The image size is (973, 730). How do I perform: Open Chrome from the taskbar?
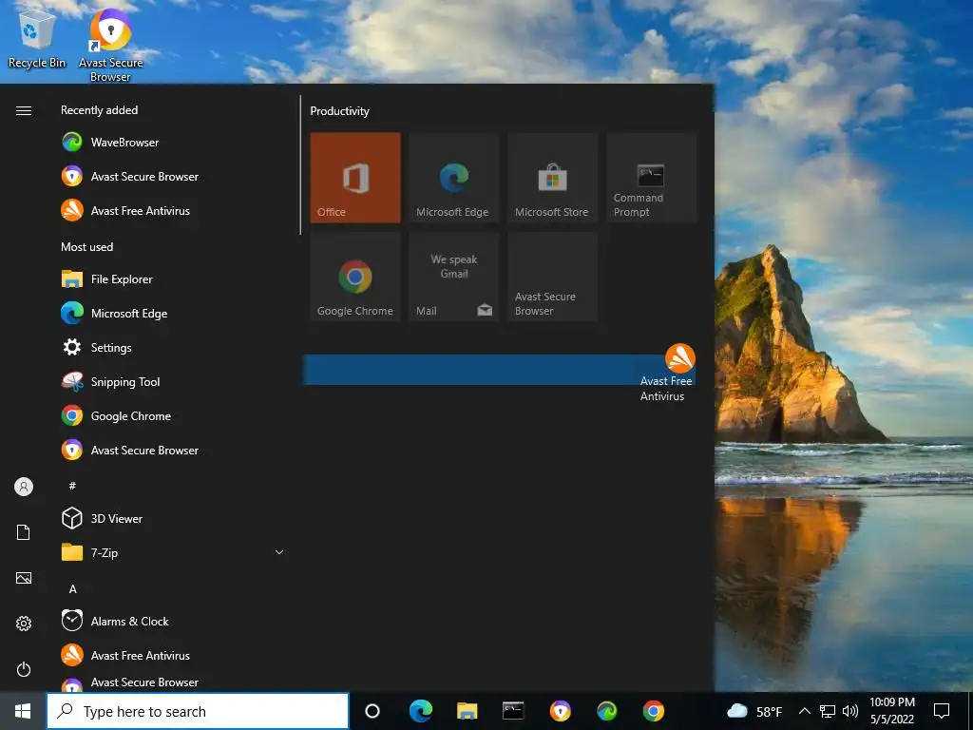click(653, 711)
